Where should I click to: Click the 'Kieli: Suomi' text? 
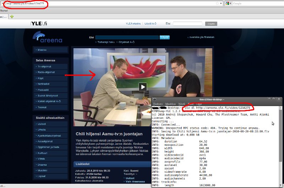coord(131,171)
